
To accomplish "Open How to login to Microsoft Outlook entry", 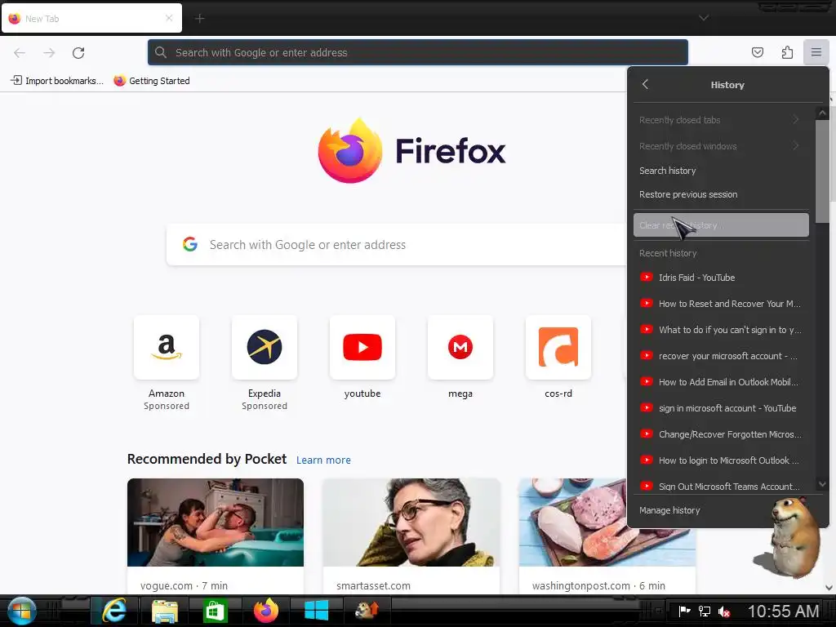I will 721,460.
